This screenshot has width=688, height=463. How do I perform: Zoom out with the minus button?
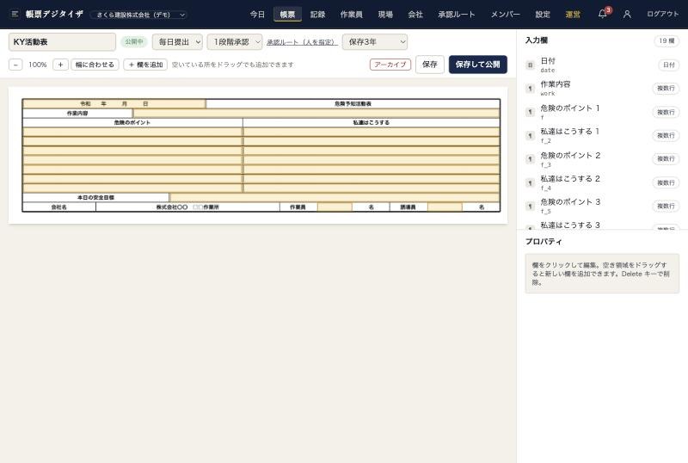[15, 65]
